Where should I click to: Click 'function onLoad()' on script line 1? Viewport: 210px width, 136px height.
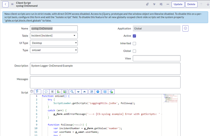(x=54, y=96)
